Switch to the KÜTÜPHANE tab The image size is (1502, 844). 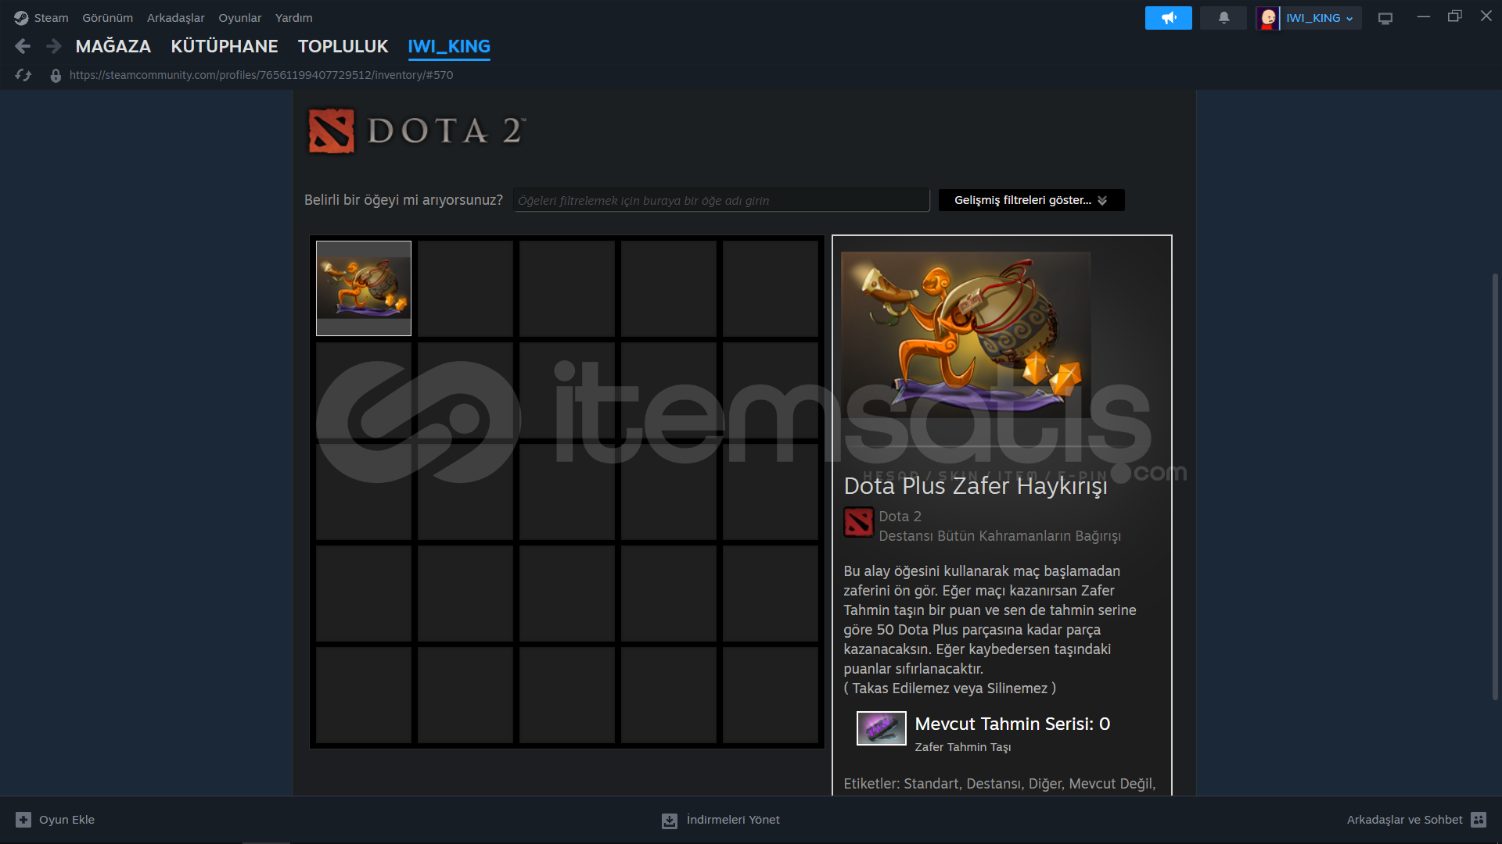(x=224, y=47)
